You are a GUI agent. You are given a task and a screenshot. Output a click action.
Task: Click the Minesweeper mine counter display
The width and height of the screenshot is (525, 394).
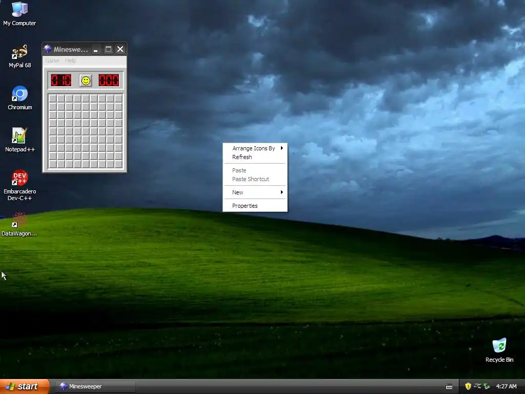click(x=62, y=81)
